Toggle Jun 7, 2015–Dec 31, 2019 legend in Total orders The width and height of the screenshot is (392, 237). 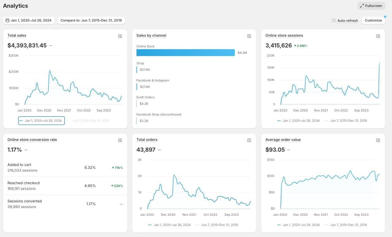tap(217, 225)
